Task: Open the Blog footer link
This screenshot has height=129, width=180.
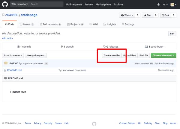Action: coord(165,123)
